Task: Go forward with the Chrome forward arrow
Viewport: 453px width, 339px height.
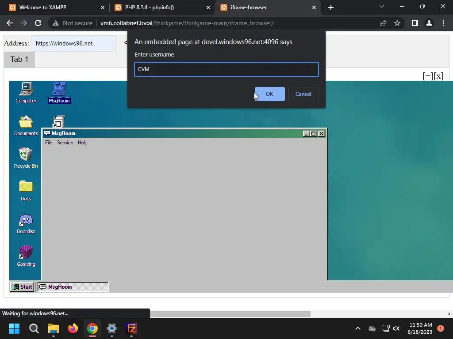Action: [24, 23]
